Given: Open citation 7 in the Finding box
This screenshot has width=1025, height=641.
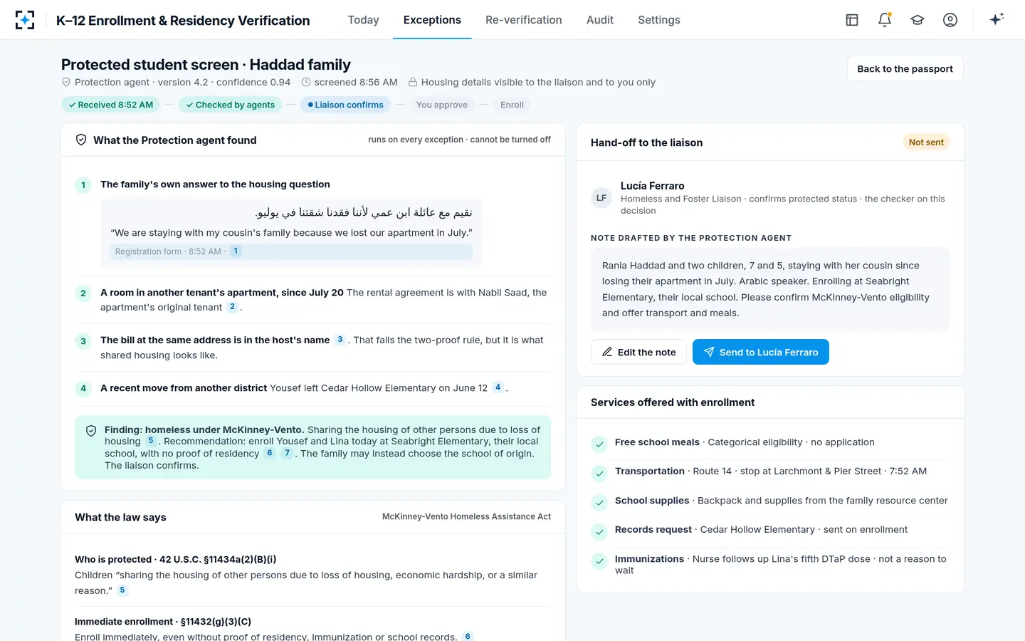Looking at the screenshot, I should click(287, 453).
